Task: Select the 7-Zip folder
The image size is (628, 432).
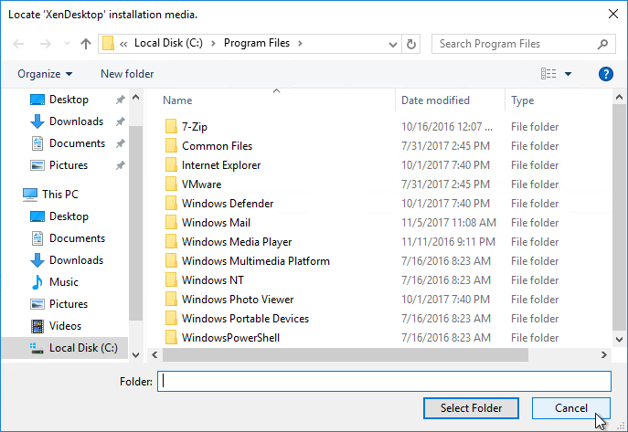Action: pos(194,127)
